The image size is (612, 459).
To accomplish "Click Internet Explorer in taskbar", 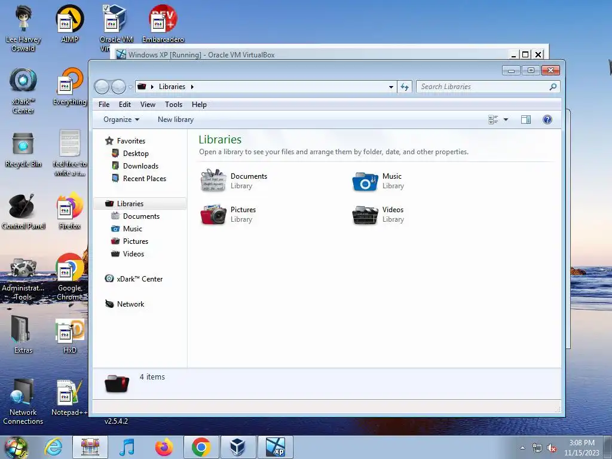I will [x=53, y=447].
